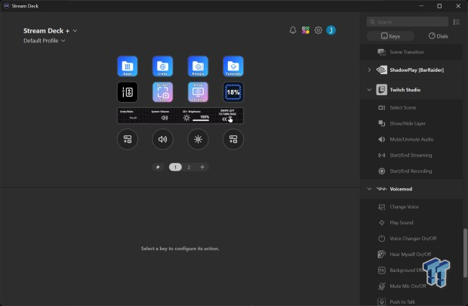Image resolution: width=468 pixels, height=306 pixels.
Task: Select the System Volume dial
Action: coord(162,139)
